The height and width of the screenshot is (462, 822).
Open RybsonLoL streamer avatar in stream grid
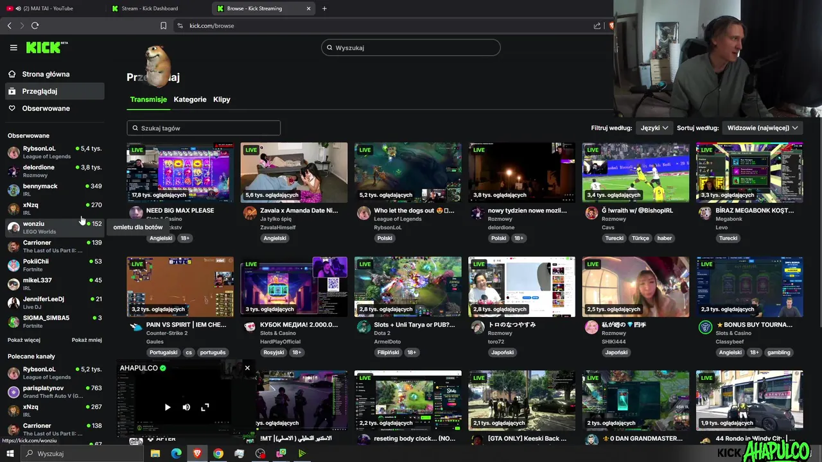tap(363, 213)
